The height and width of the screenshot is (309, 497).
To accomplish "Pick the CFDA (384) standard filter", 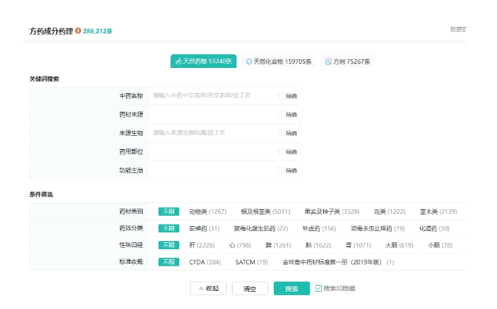I will point(205,262).
